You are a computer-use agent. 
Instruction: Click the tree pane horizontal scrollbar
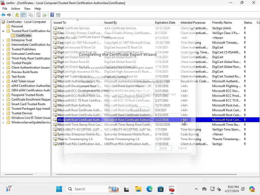[x=19, y=174]
